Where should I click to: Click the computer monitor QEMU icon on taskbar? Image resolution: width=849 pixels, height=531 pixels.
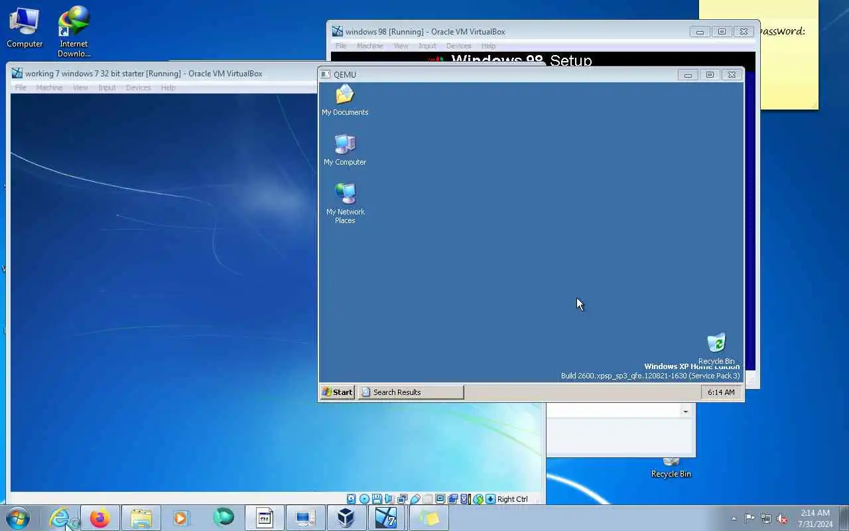305,518
